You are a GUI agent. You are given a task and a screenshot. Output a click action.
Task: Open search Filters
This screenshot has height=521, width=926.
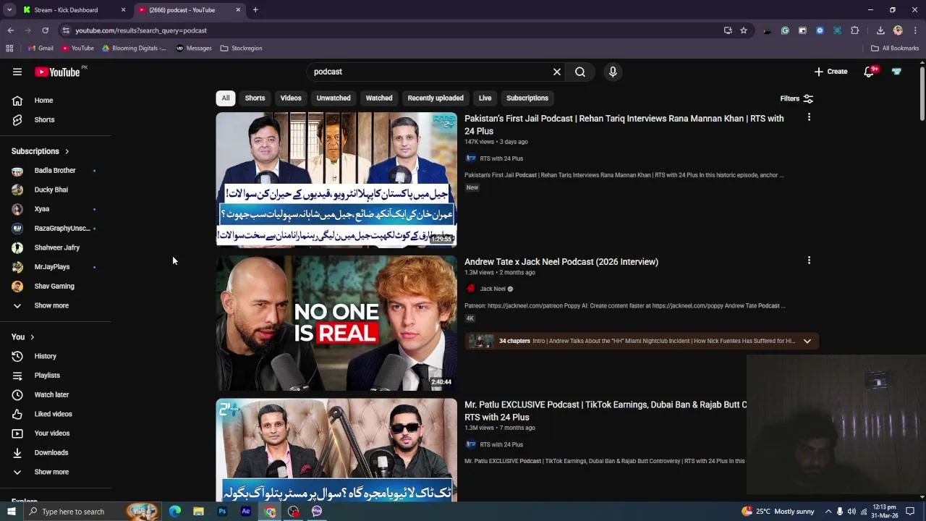click(x=797, y=98)
